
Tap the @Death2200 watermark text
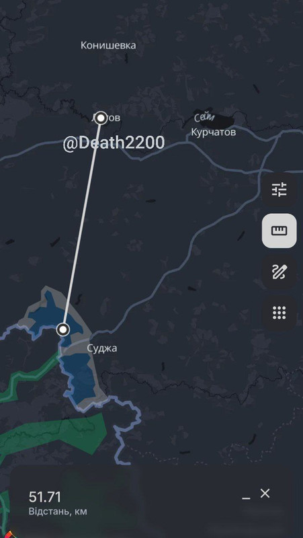click(x=114, y=143)
